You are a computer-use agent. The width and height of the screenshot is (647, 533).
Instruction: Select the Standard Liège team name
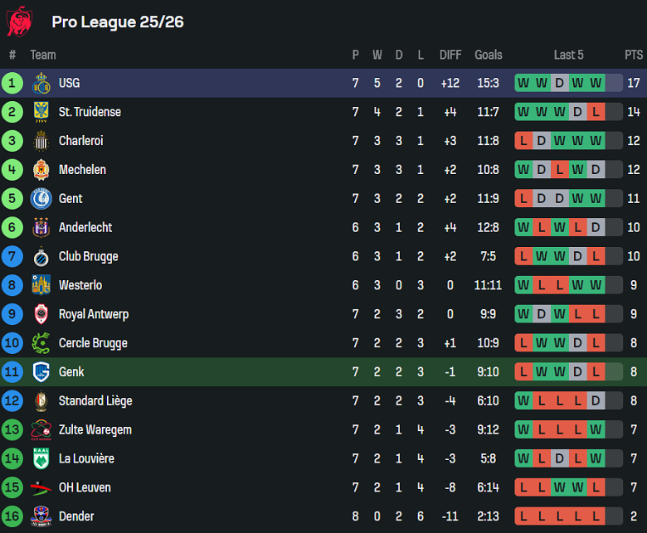pos(95,401)
